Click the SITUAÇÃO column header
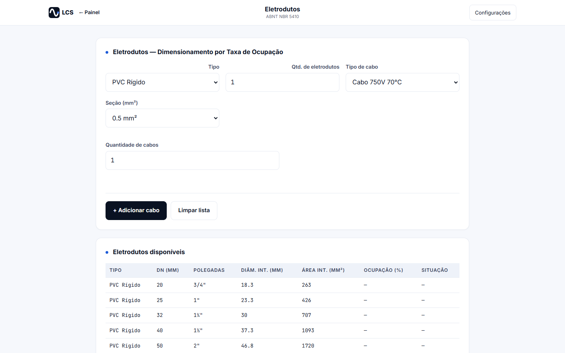 (435, 270)
